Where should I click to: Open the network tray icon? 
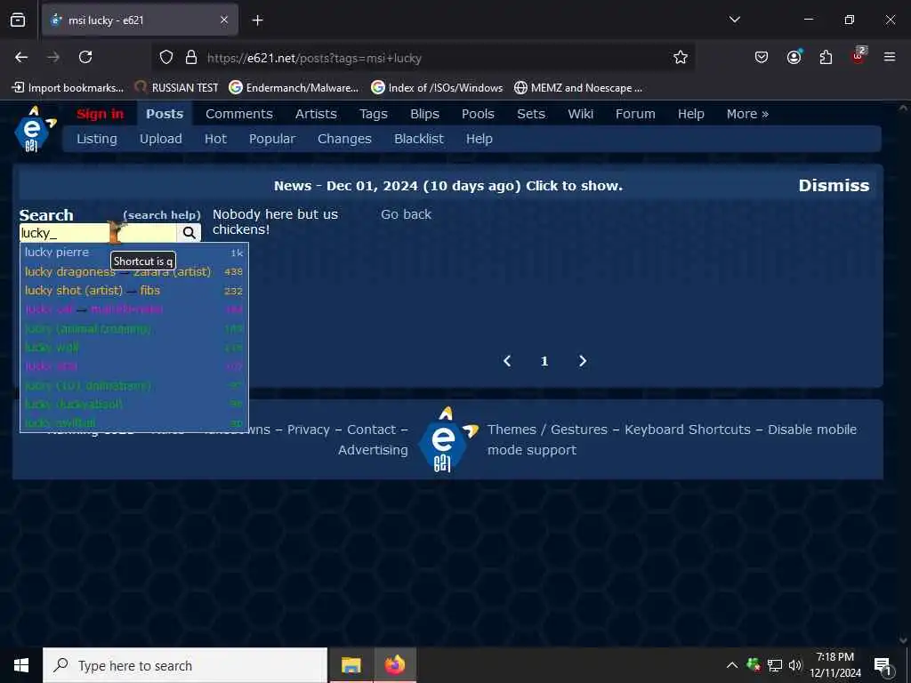pyautogui.click(x=775, y=665)
